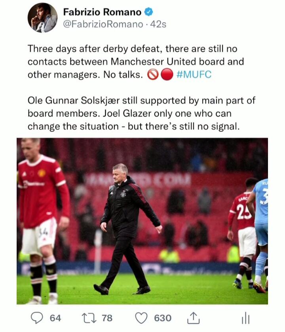
Task: View the 64 replies count
Action: pos(55,318)
